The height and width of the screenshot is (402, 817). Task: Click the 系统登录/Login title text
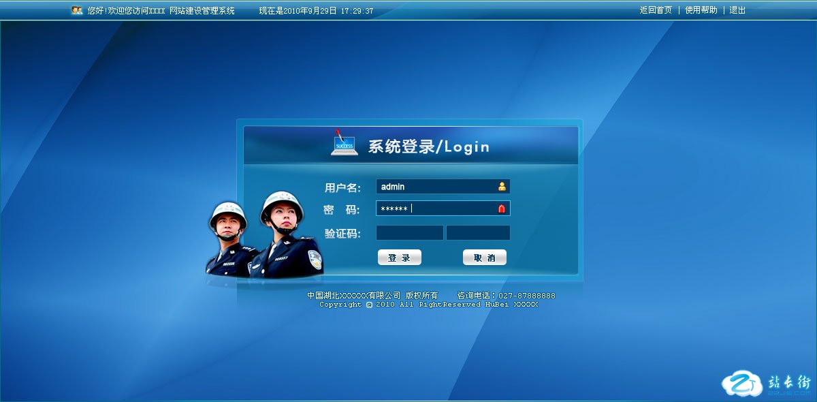pos(428,146)
